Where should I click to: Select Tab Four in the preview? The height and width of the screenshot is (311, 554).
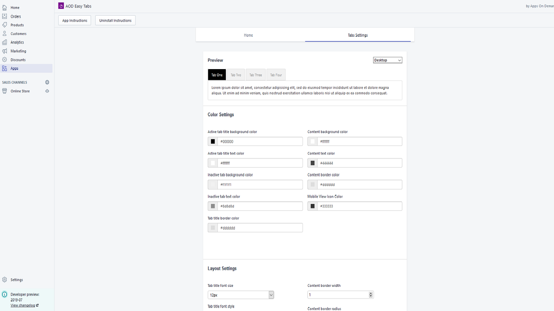pyautogui.click(x=276, y=74)
